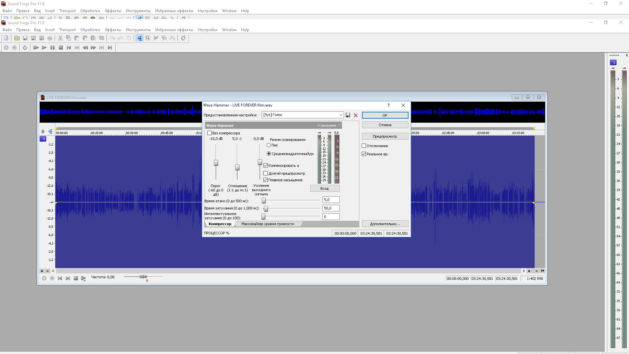
Task: Click the Open file folder icon
Action: (17, 38)
